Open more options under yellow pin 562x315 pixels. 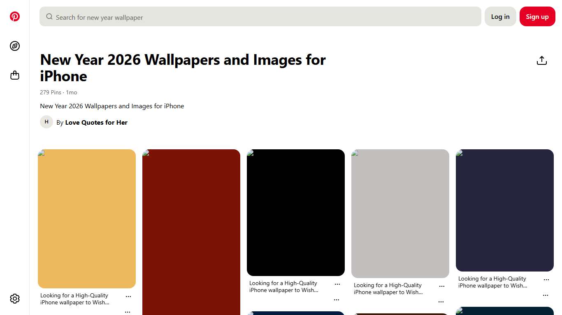[x=128, y=297]
